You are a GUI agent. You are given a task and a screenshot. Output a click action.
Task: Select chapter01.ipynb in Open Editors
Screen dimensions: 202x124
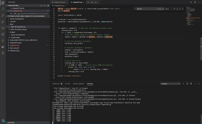pos(18,8)
